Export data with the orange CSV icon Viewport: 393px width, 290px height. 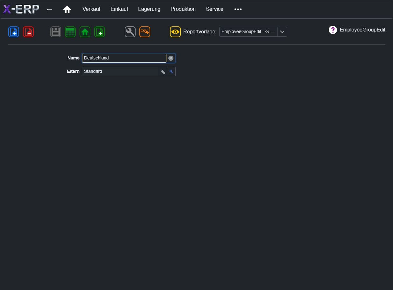point(145,32)
